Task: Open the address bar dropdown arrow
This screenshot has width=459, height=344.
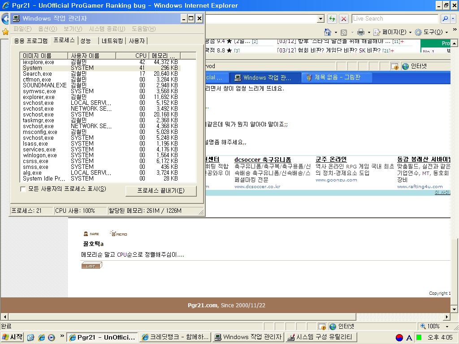Action: click(320, 19)
